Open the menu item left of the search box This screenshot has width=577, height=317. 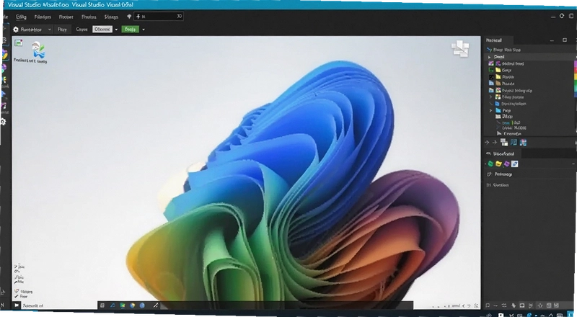111,17
